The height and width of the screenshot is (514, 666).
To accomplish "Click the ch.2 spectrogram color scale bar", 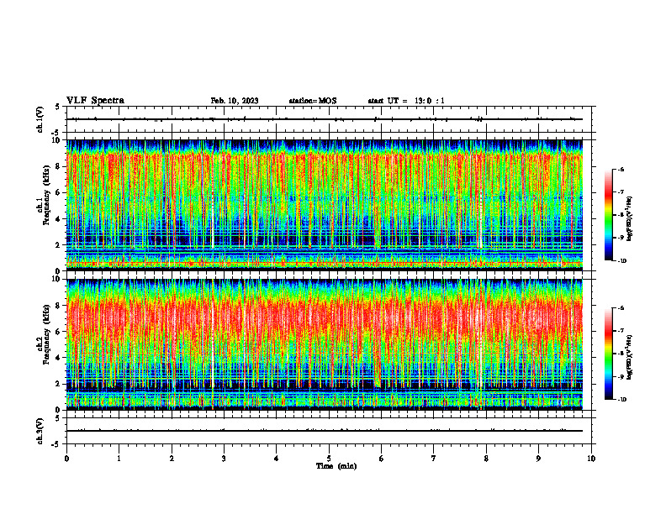I will coord(608,354).
